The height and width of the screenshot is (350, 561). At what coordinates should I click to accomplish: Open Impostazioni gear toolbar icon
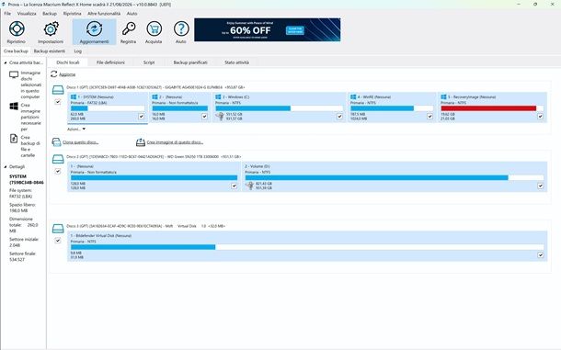51,28
